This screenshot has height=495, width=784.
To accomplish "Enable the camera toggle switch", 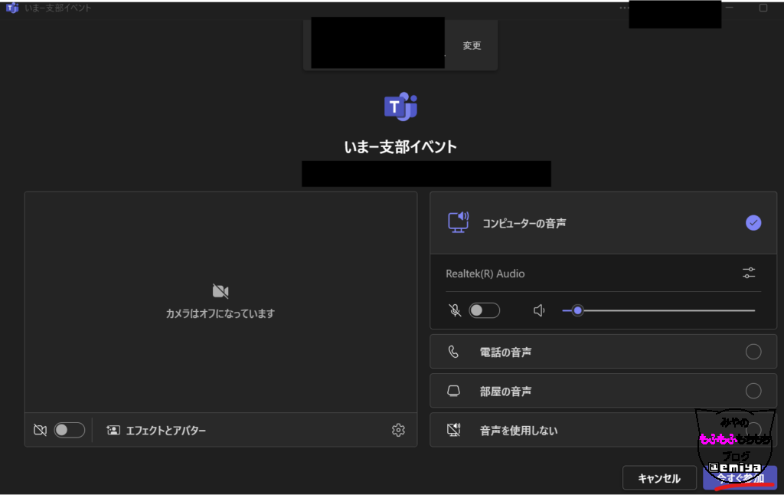I will pos(69,431).
